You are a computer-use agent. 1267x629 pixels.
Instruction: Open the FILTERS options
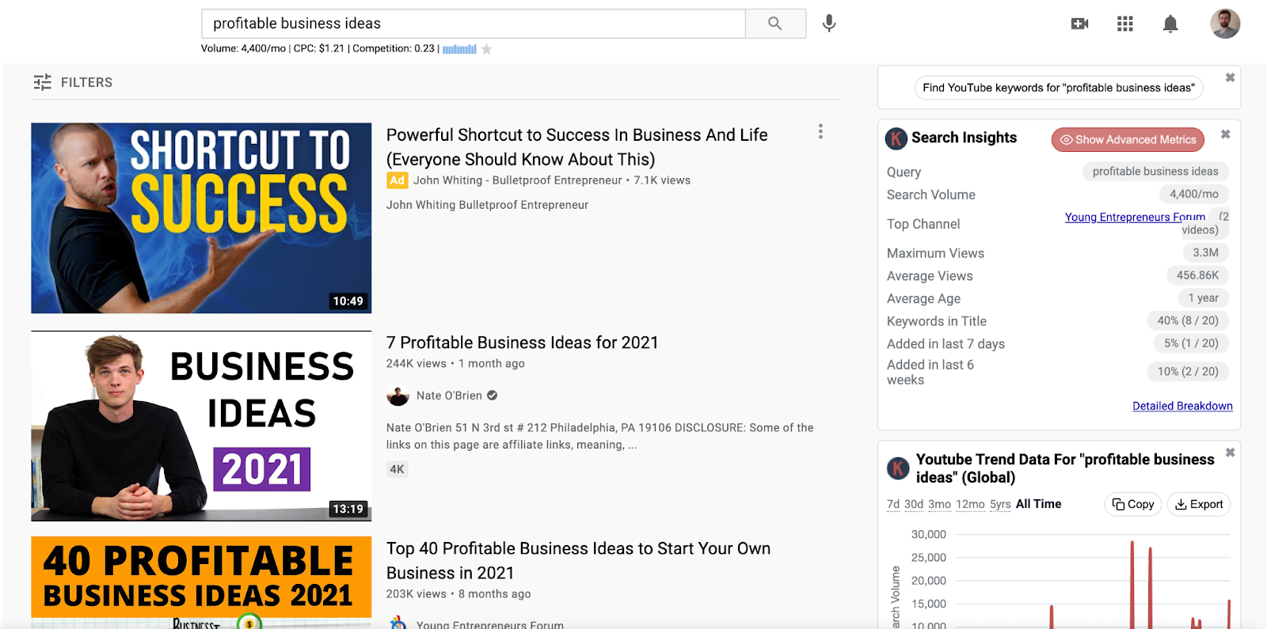[73, 82]
